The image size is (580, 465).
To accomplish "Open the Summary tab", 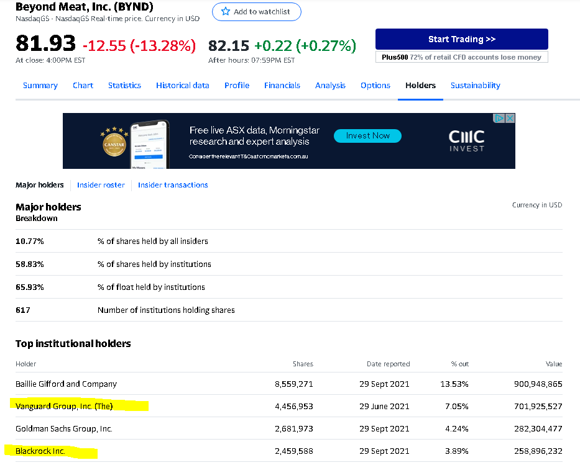I will (x=40, y=85).
